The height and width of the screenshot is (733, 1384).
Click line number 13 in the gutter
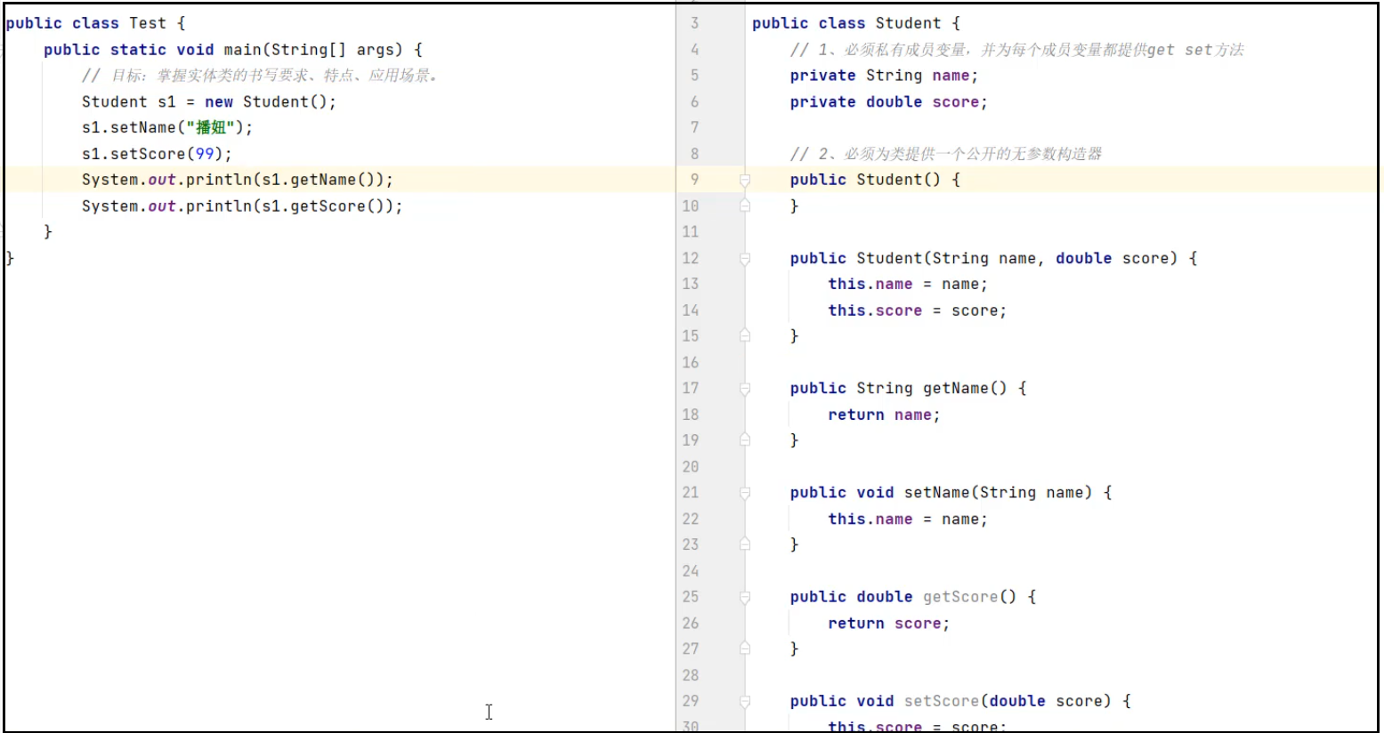(x=691, y=284)
